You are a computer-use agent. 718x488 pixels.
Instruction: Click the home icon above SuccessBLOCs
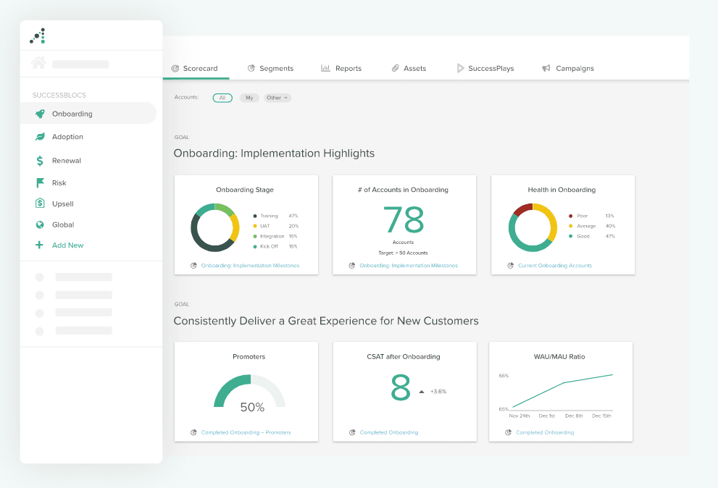pos(38,63)
